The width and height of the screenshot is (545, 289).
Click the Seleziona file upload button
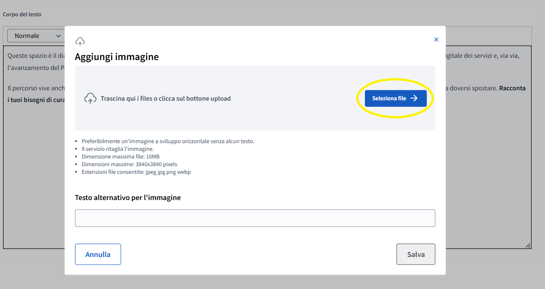pyautogui.click(x=396, y=98)
